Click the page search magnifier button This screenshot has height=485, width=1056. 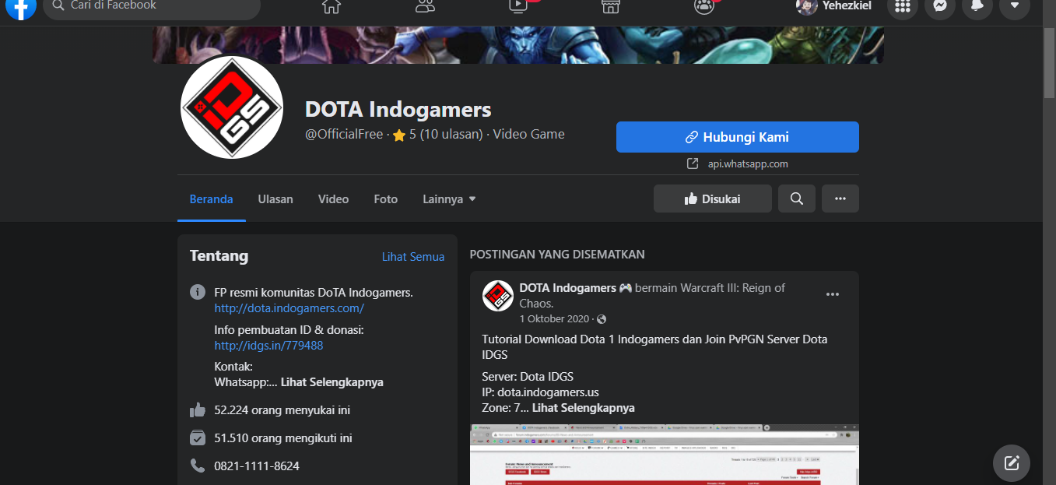pyautogui.click(x=797, y=199)
